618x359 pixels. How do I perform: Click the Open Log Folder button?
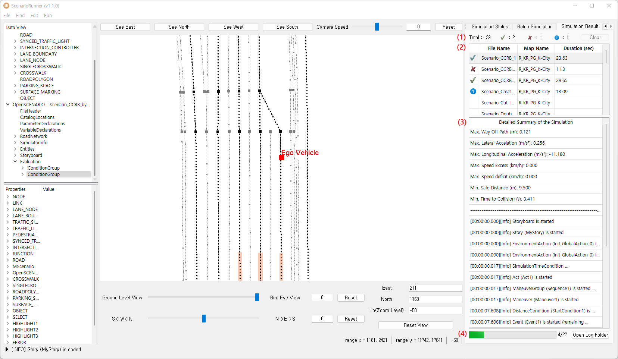590,335
